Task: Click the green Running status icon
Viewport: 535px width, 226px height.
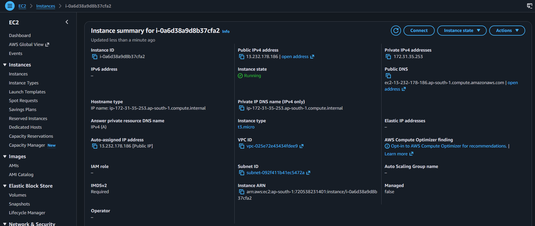Action: pos(240,76)
